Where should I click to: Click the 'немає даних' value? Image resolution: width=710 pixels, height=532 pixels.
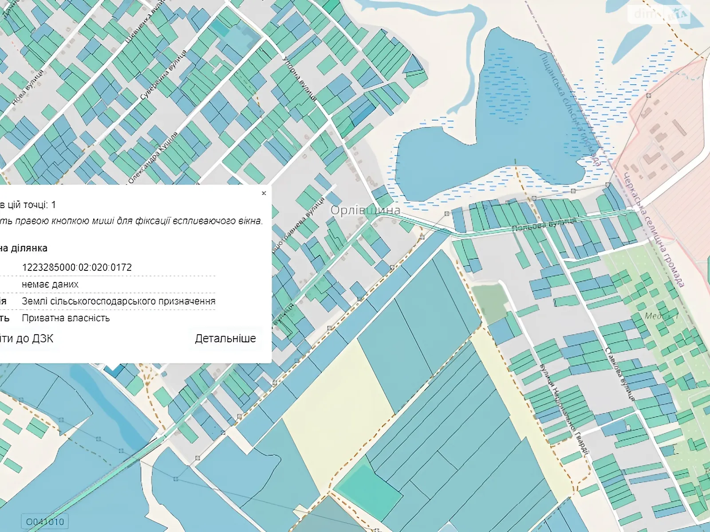click(x=50, y=285)
